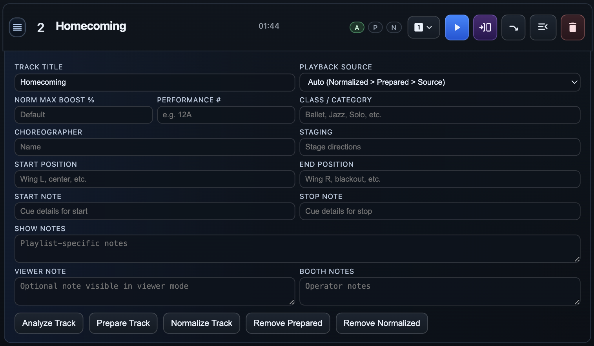Click the Homecoming track header title
The height and width of the screenshot is (346, 594).
pyautogui.click(x=91, y=26)
